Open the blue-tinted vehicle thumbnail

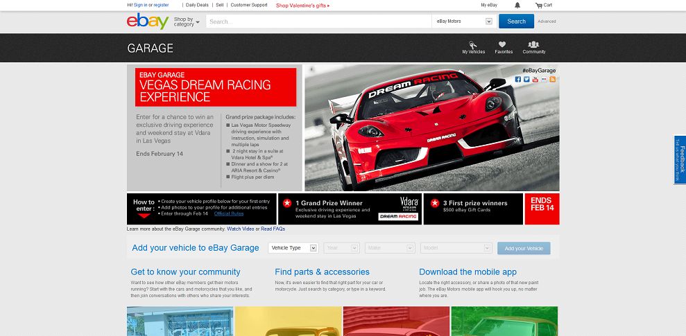[x=180, y=321]
